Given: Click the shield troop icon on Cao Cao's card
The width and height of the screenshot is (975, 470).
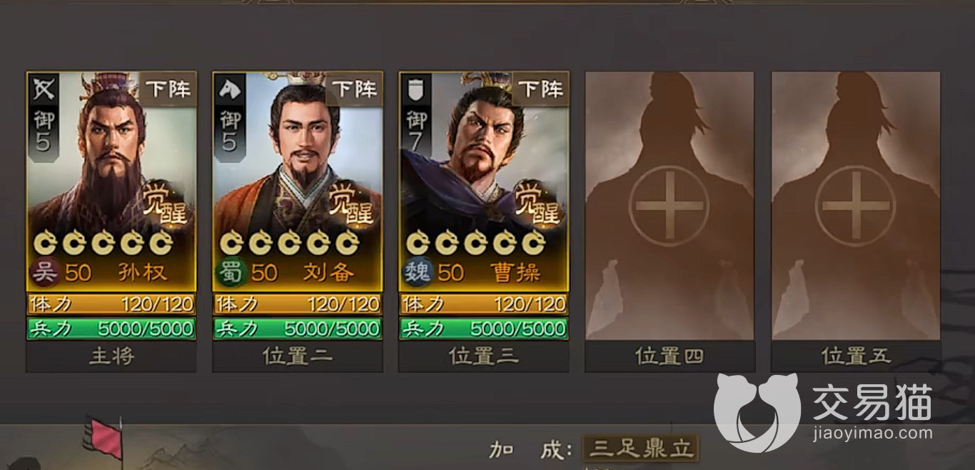Looking at the screenshot, I should tap(415, 89).
